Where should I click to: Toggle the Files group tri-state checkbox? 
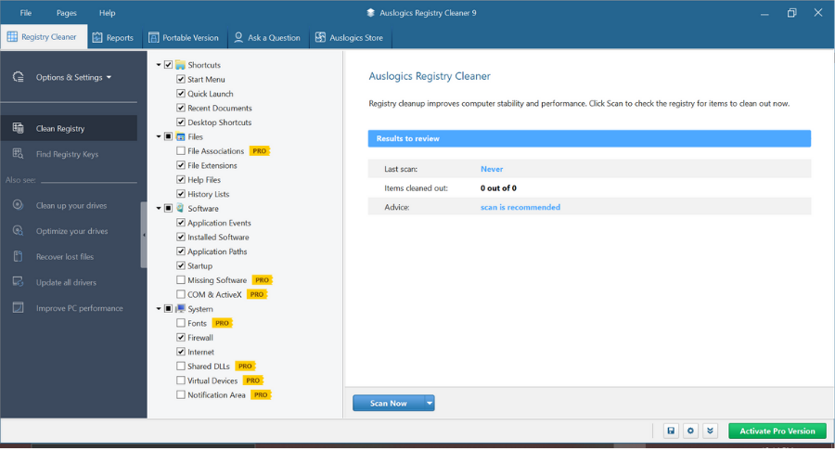tap(168, 136)
